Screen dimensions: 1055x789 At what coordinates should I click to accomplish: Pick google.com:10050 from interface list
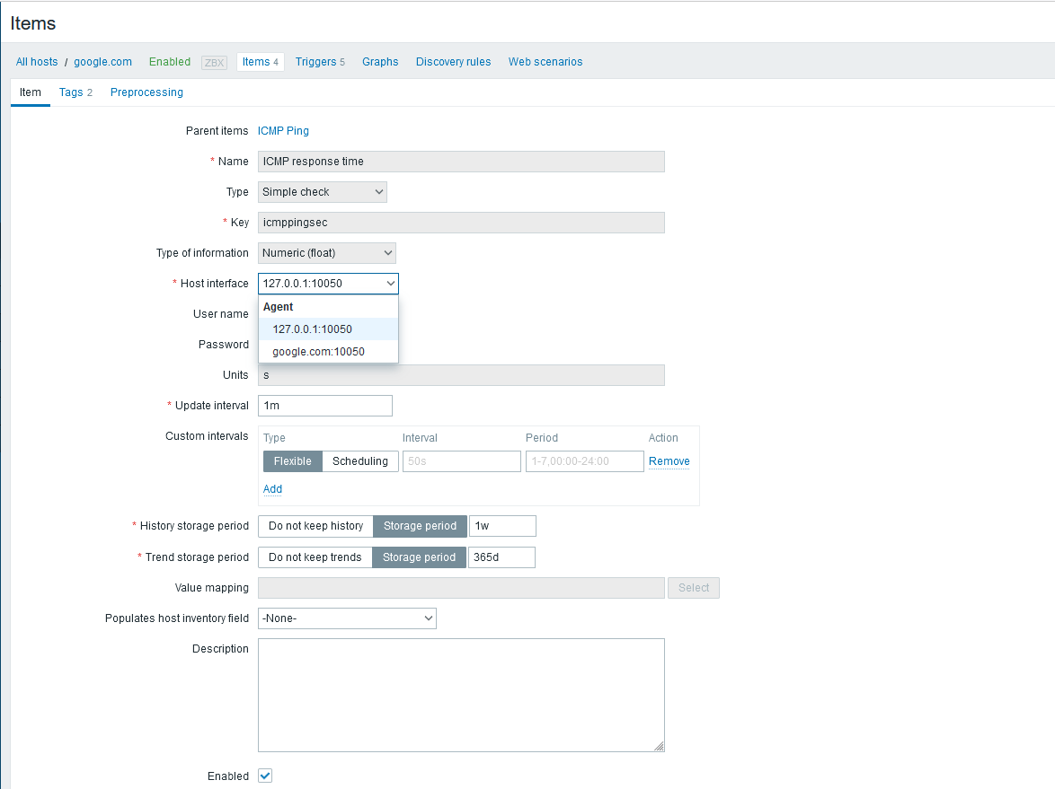click(x=318, y=352)
